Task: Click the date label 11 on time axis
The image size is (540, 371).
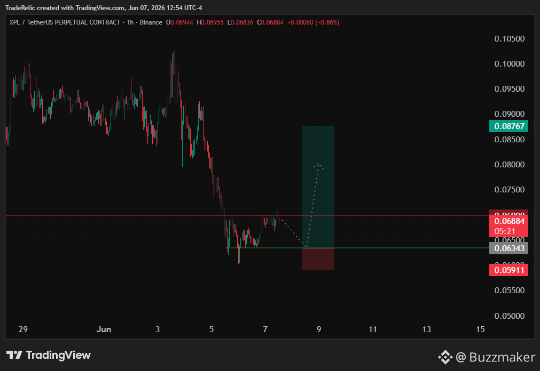Action: click(373, 329)
